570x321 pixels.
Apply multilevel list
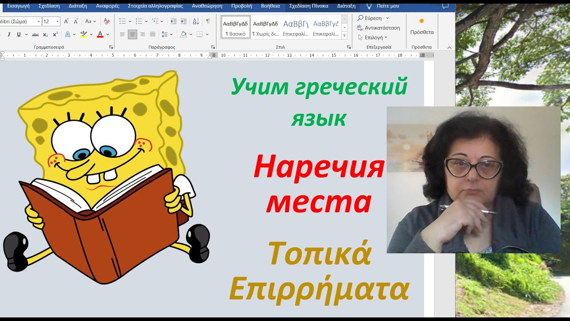point(155,21)
